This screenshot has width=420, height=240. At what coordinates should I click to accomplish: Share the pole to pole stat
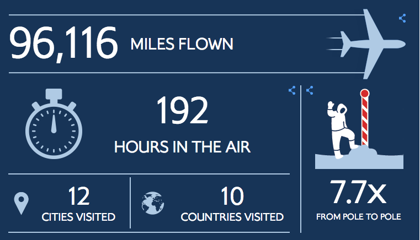pyautogui.click(x=310, y=90)
